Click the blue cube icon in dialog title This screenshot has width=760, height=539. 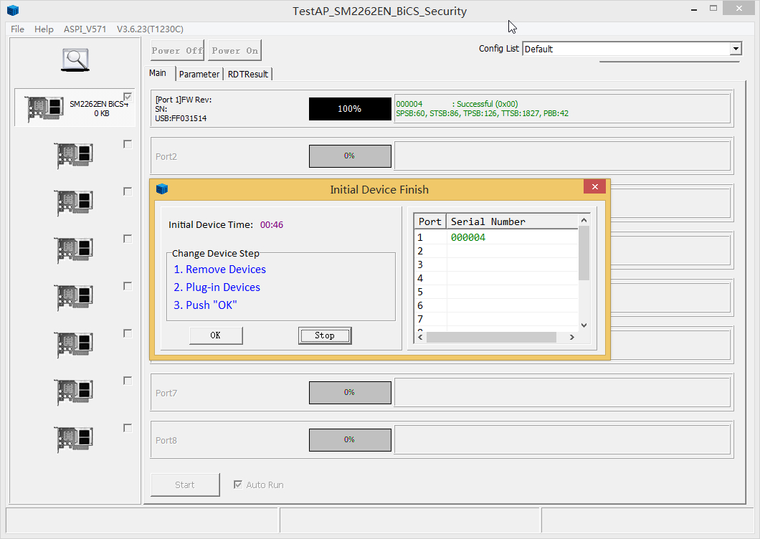[x=162, y=189]
